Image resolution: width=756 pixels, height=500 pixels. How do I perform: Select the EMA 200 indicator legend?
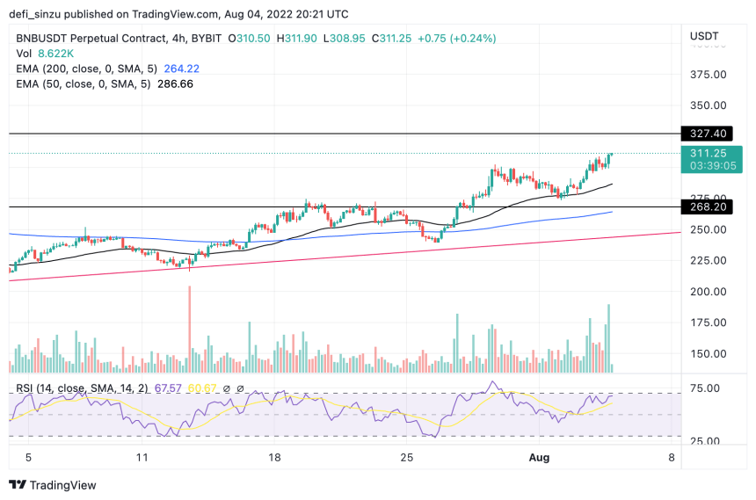pyautogui.click(x=107, y=69)
